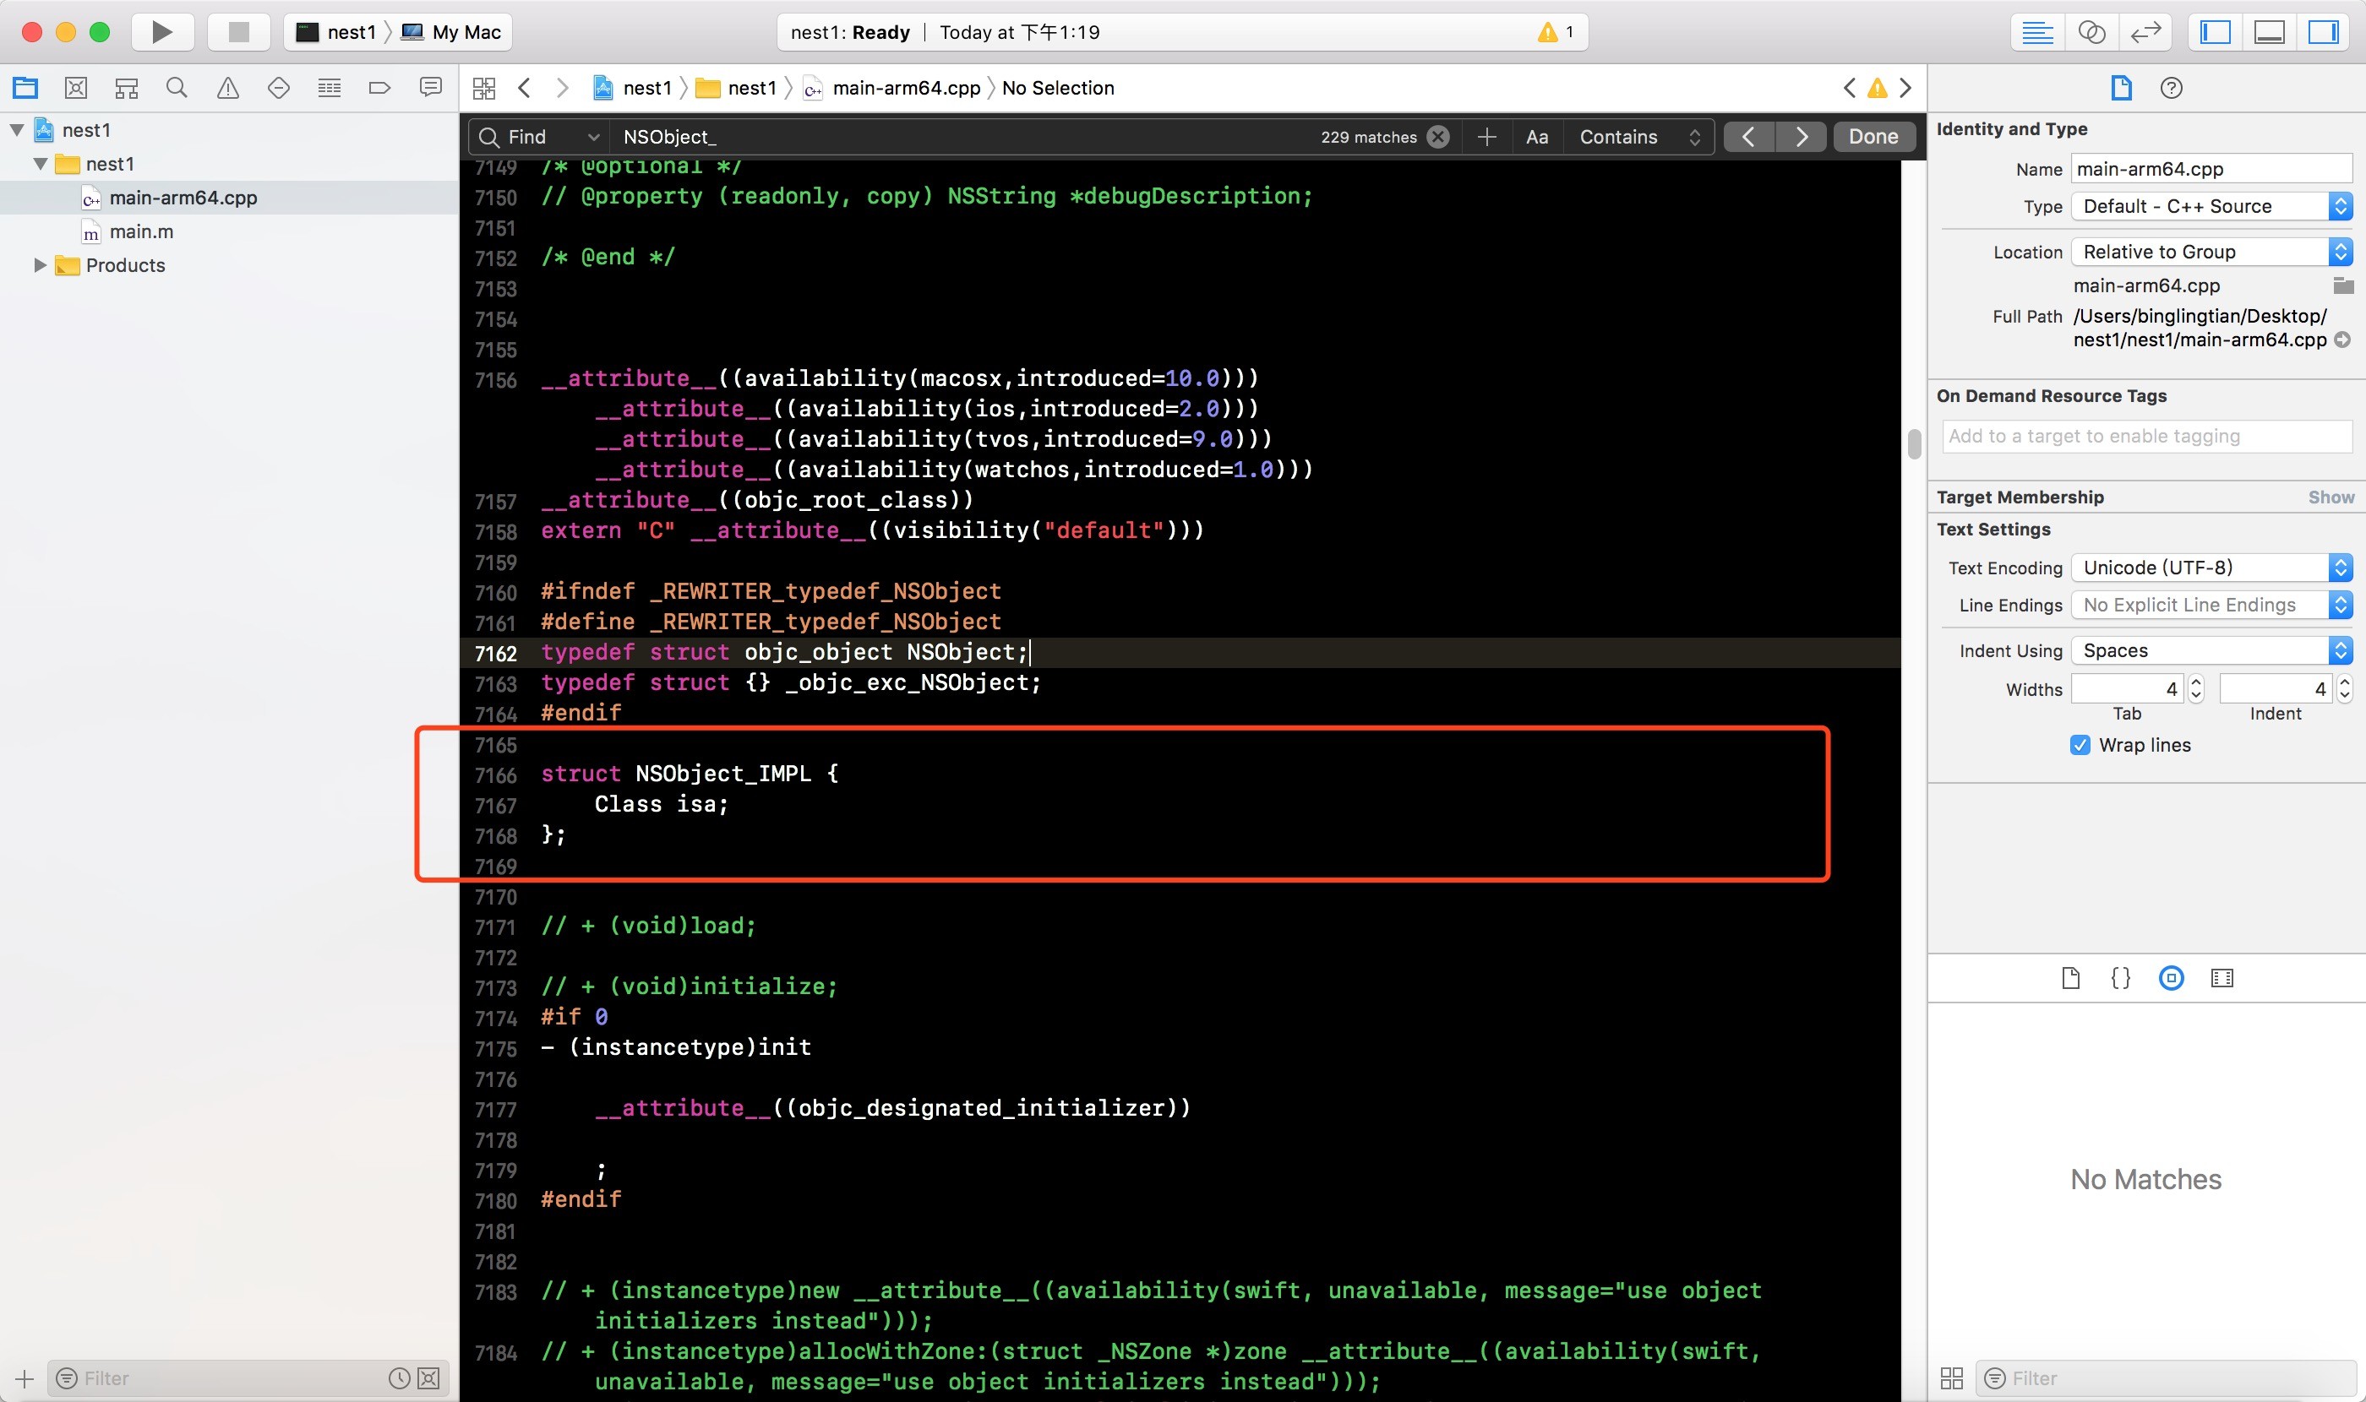Viewport: 2366px width, 1402px height.
Task: Click main-arm64.cpp in the jump bar
Action: pyautogui.click(x=906, y=88)
